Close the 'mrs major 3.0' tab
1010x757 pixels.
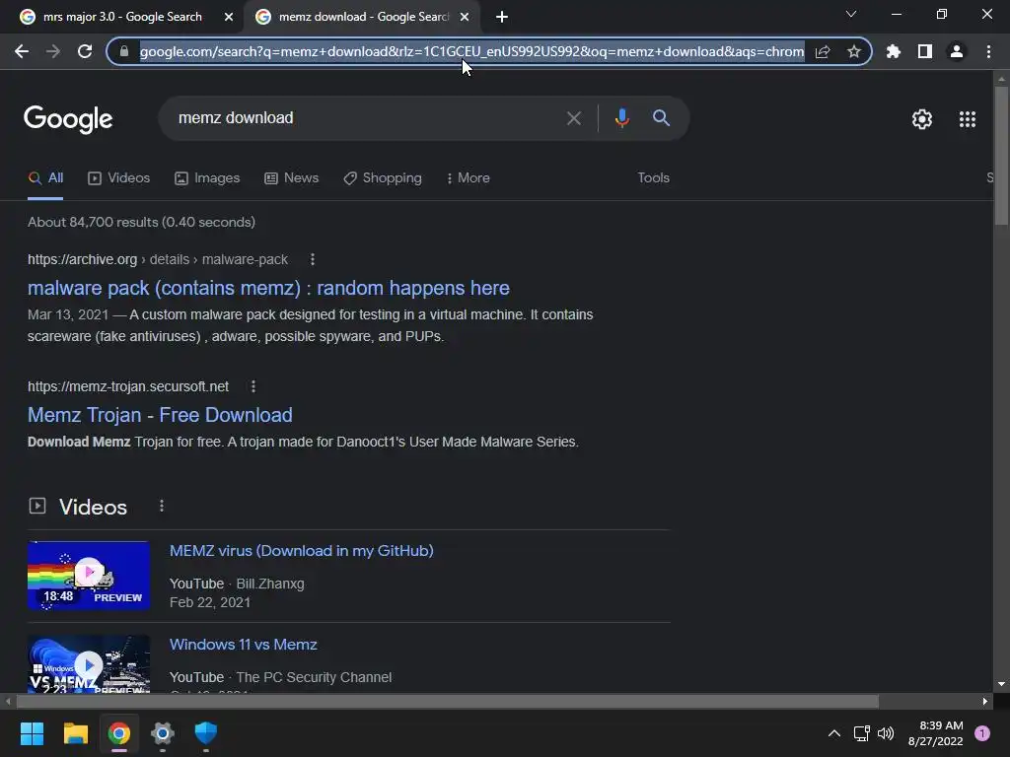click(x=229, y=17)
